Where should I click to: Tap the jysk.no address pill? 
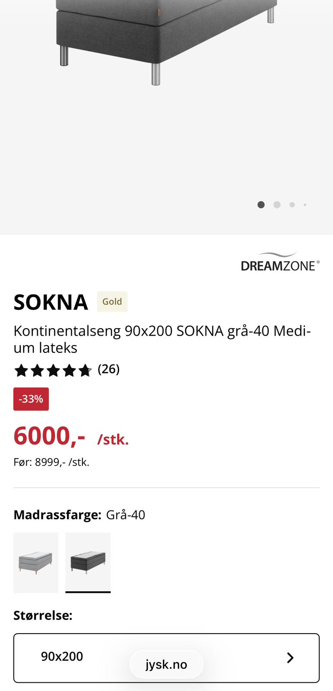coord(166,664)
